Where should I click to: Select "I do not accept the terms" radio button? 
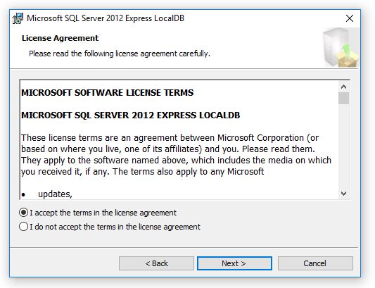coord(23,227)
